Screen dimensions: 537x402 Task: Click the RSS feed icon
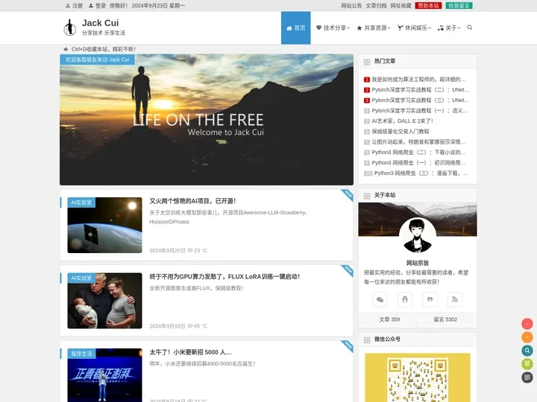pos(455,299)
